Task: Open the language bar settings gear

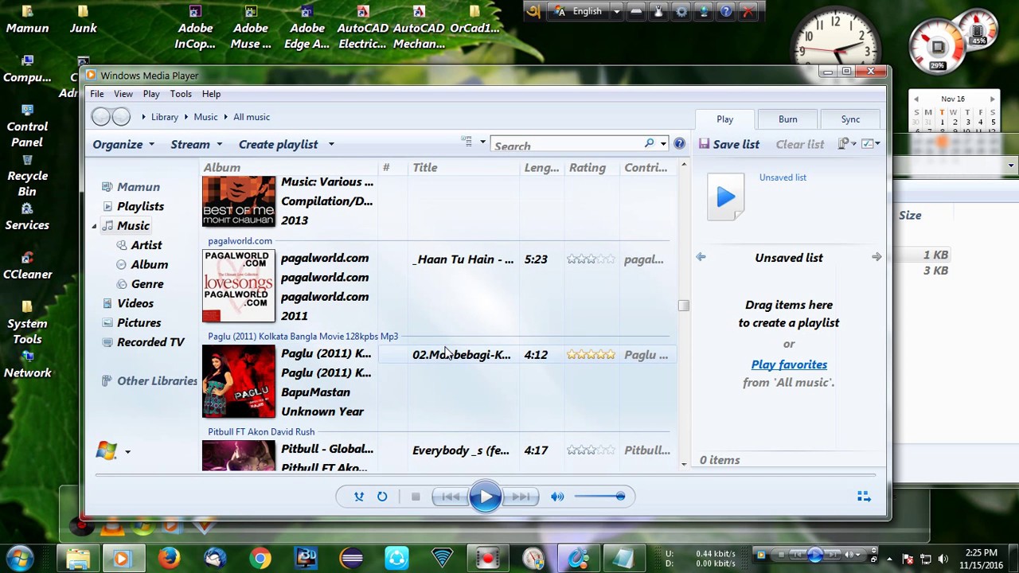Action: (x=681, y=12)
